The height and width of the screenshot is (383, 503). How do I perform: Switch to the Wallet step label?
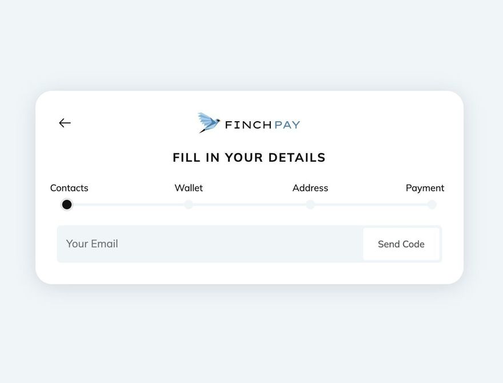pyautogui.click(x=189, y=188)
